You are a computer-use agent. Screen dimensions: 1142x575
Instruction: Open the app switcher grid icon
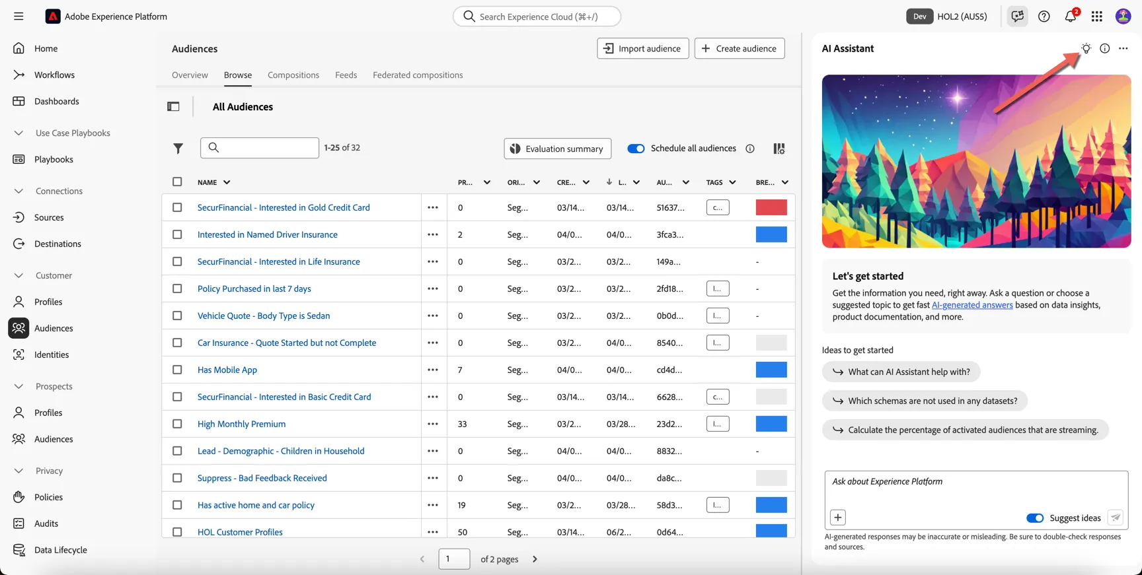click(x=1097, y=17)
